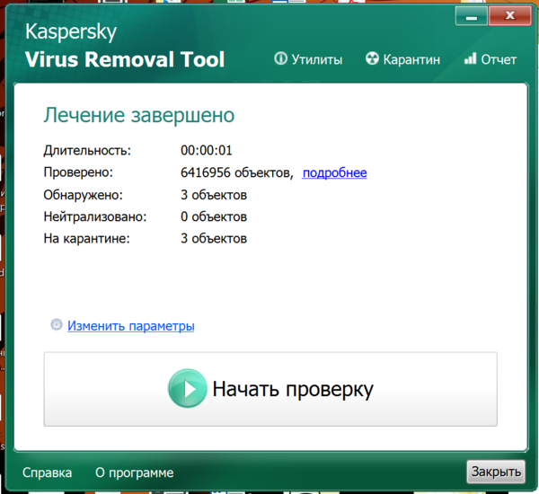Click the Утилиты info circle icon
This screenshot has height=494, width=539.
coord(280,60)
